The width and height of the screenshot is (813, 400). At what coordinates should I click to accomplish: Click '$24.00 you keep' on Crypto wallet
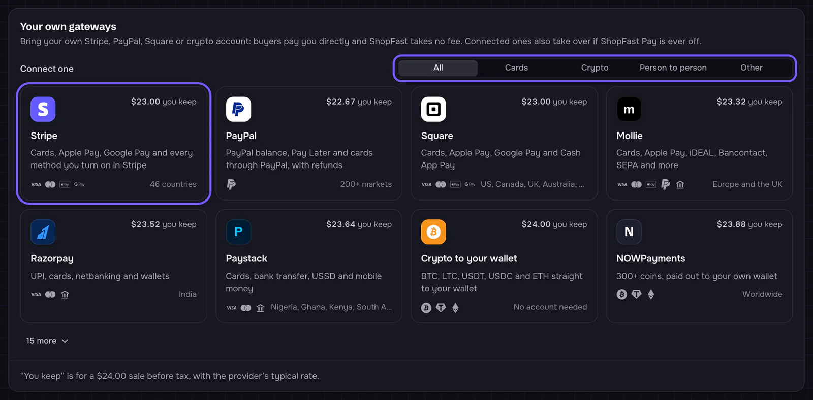coord(554,224)
